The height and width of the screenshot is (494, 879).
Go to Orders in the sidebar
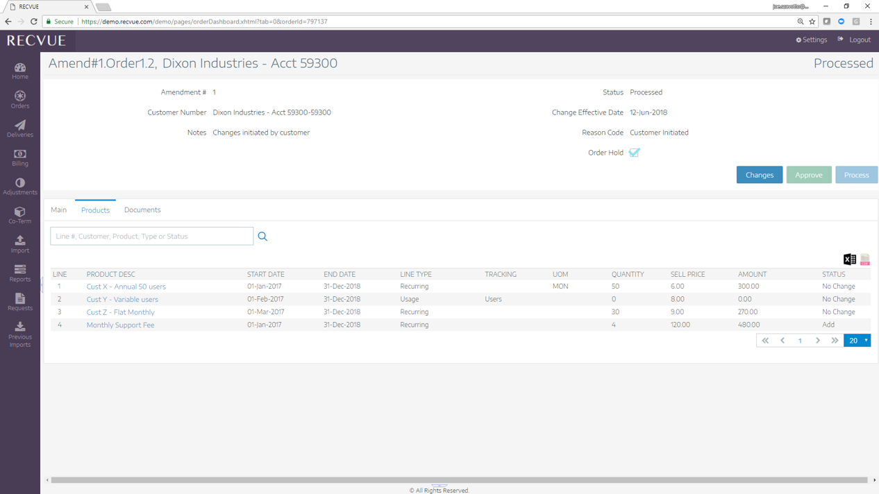tap(19, 100)
